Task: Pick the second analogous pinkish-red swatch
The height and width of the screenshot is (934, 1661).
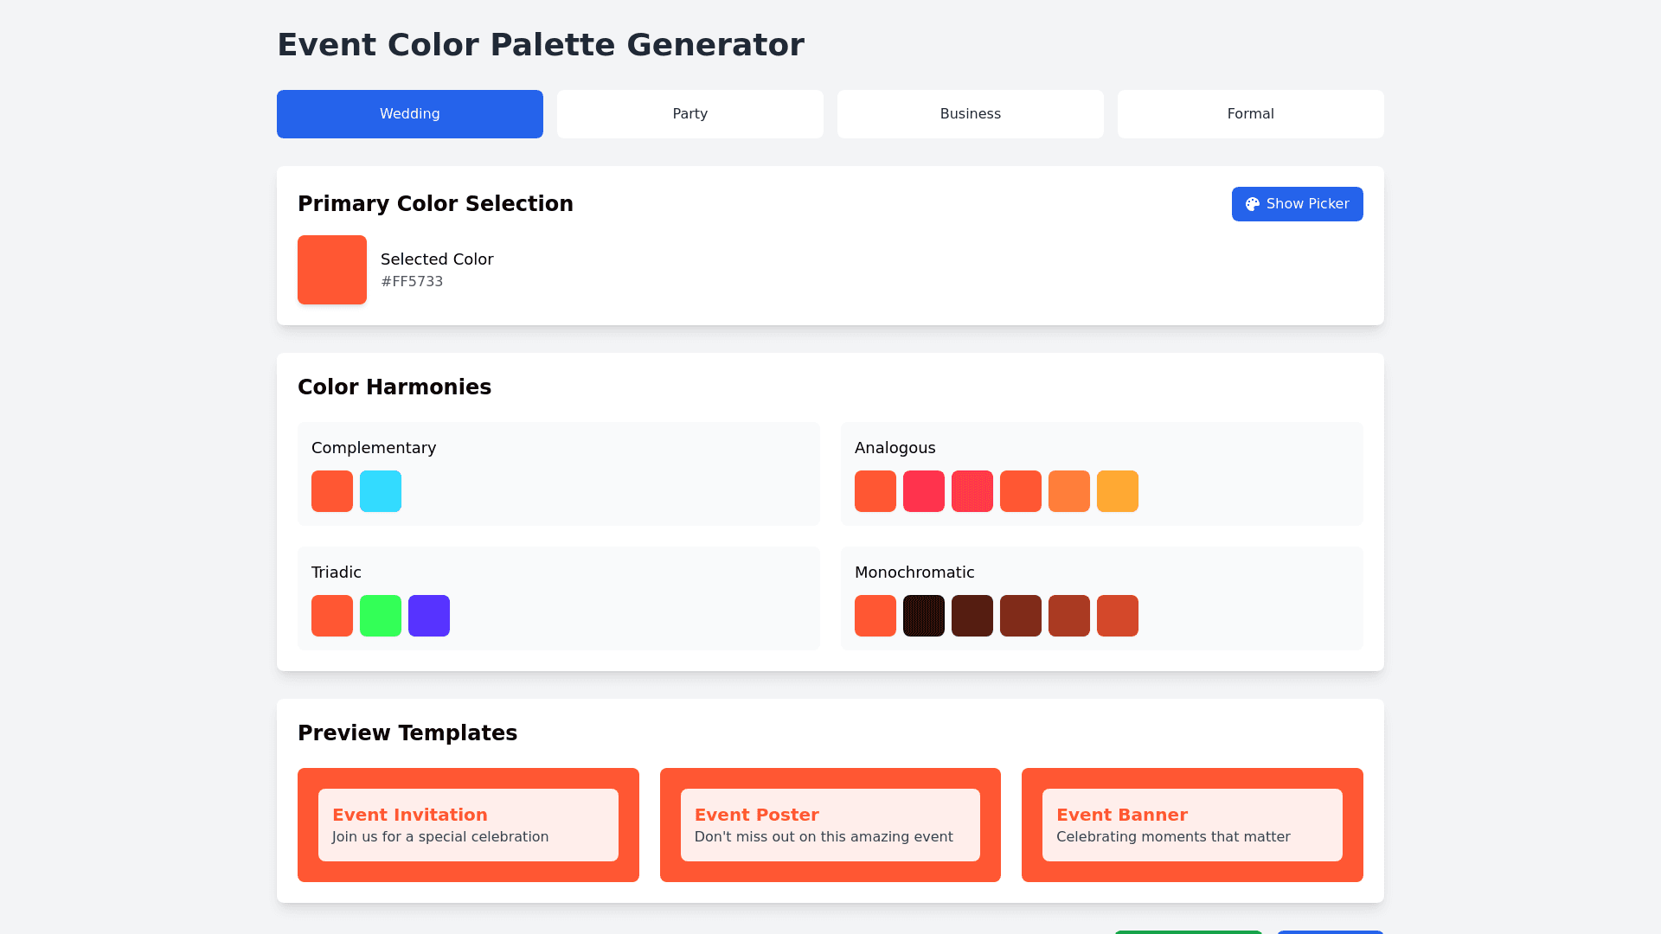Action: [x=924, y=491]
